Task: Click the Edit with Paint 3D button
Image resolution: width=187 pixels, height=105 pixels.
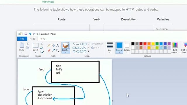Action: coord(184,48)
